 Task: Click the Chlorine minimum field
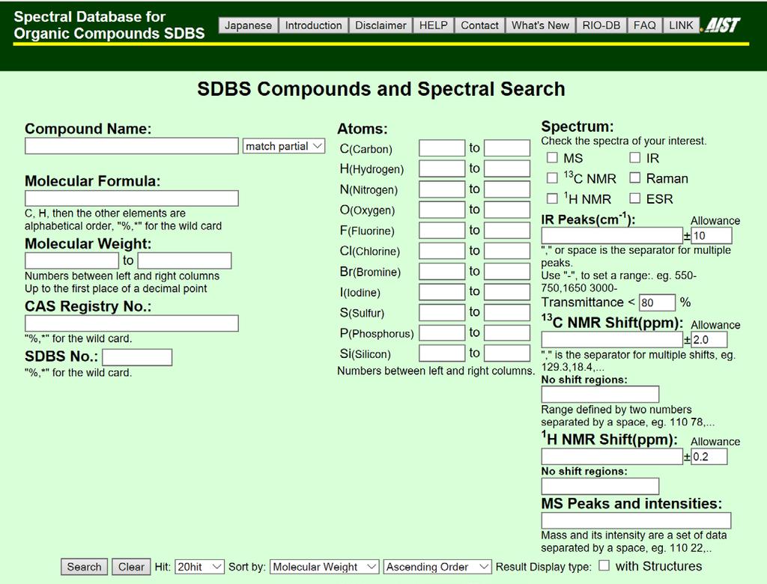[442, 250]
